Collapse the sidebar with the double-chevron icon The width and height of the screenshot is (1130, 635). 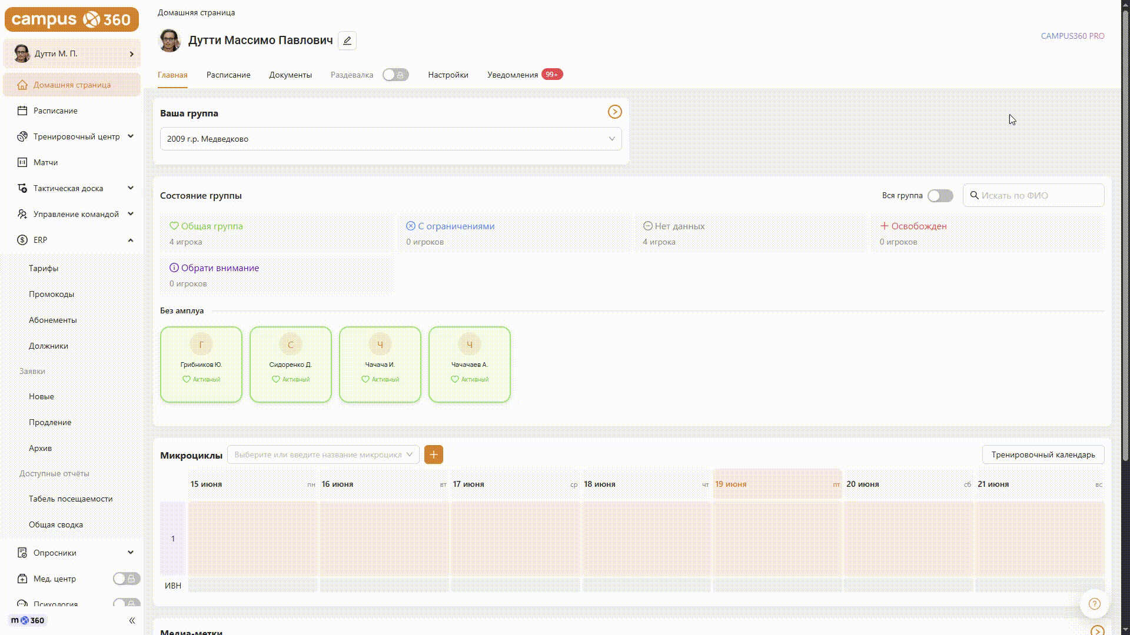(x=132, y=620)
